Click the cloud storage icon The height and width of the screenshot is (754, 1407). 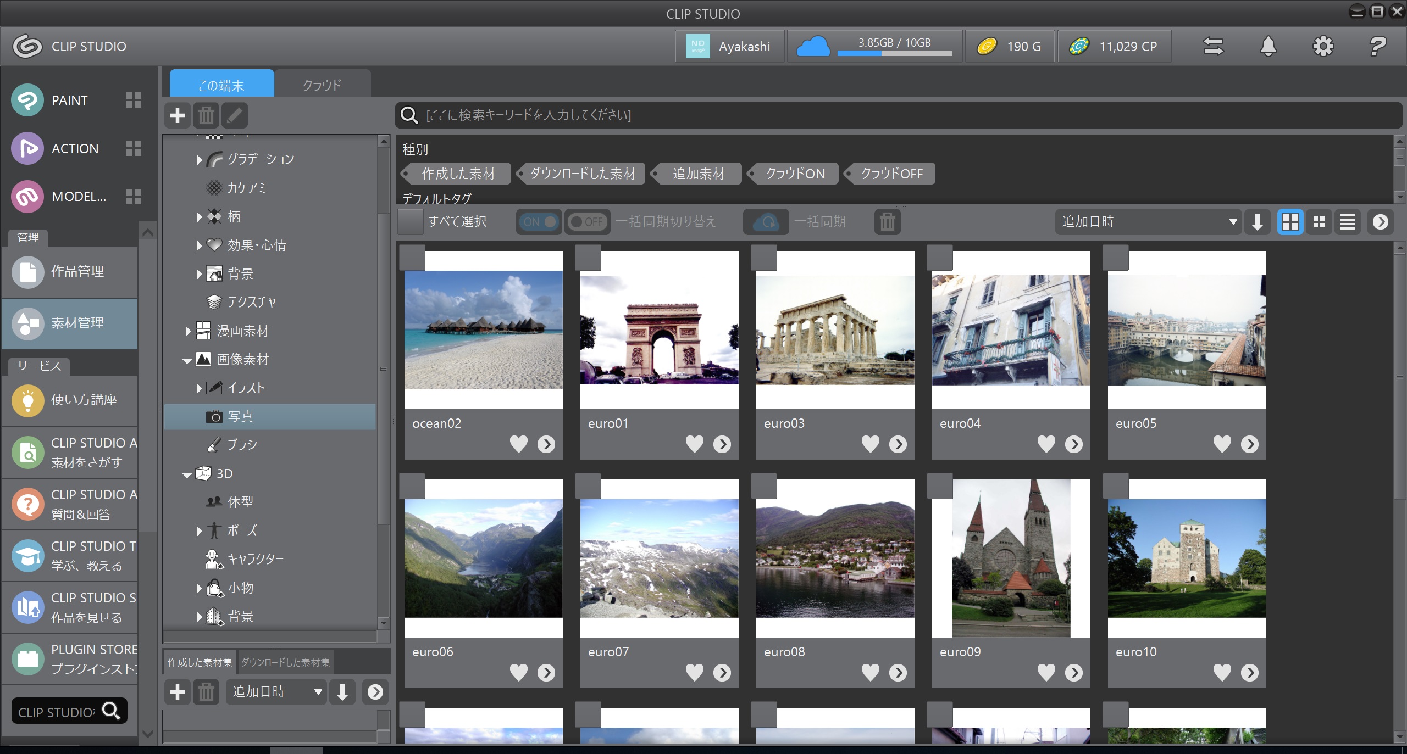813,46
